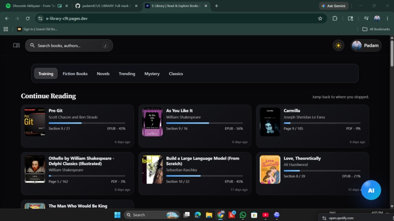The width and height of the screenshot is (394, 221).
Task: Switch to the Fiction Books tab
Action: coord(75,74)
